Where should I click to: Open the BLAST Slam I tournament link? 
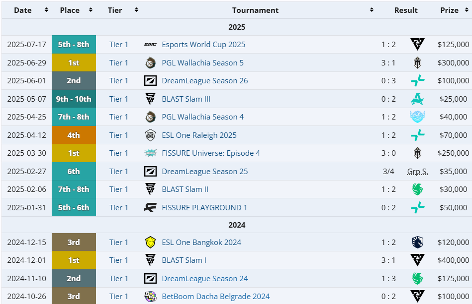(x=184, y=260)
